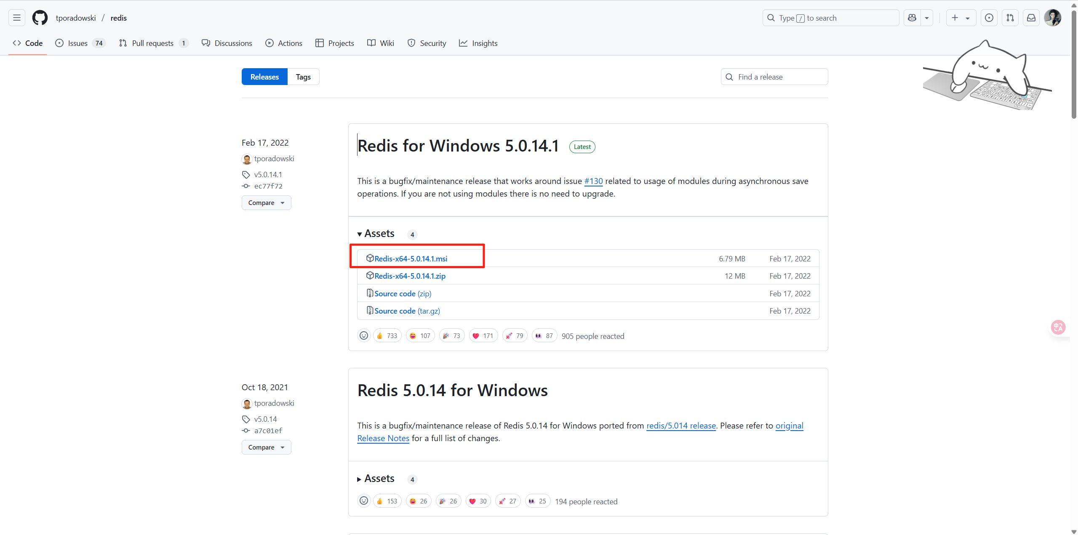Click the translate floating icon
Image resolution: width=1078 pixels, height=535 pixels.
[1058, 327]
